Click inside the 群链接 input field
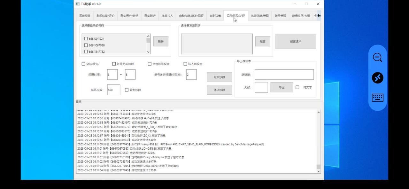This screenshot has width=409, height=189. point(284,75)
